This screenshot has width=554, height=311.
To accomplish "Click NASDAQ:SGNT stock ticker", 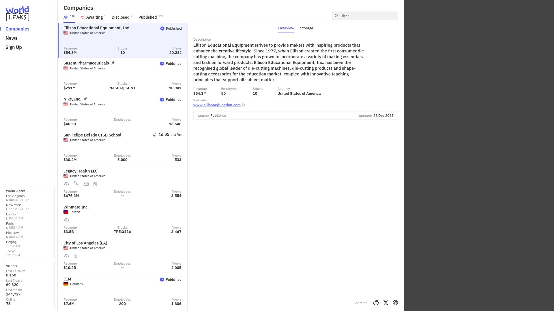I will point(122,88).
